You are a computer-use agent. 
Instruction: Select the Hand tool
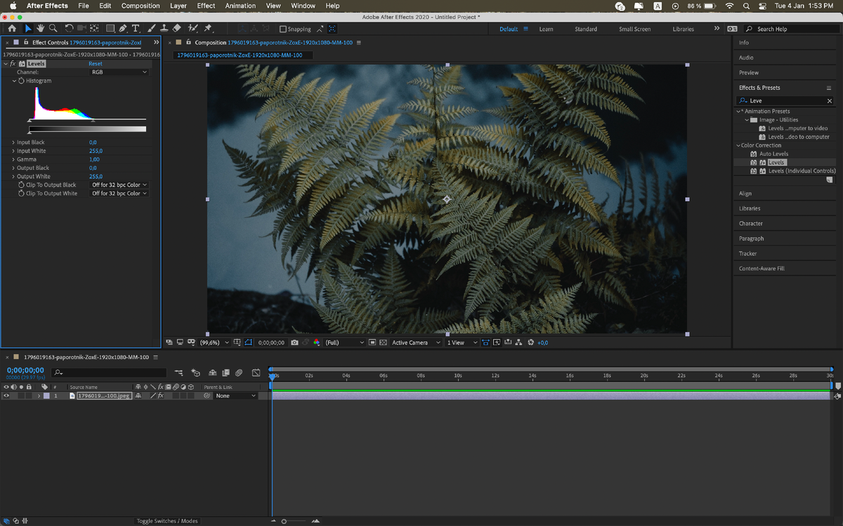pyautogui.click(x=41, y=29)
